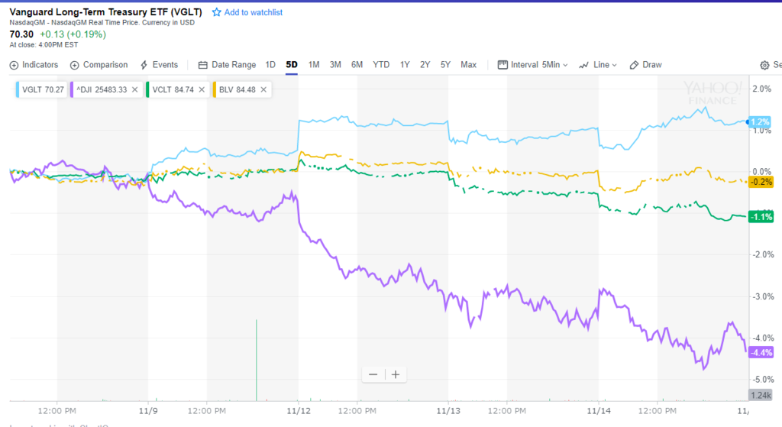The width and height of the screenshot is (782, 427).
Task: Click the 11/14 date axis label
Action: tap(599, 411)
